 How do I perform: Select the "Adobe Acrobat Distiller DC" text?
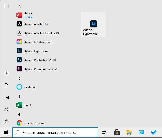tap(42, 33)
